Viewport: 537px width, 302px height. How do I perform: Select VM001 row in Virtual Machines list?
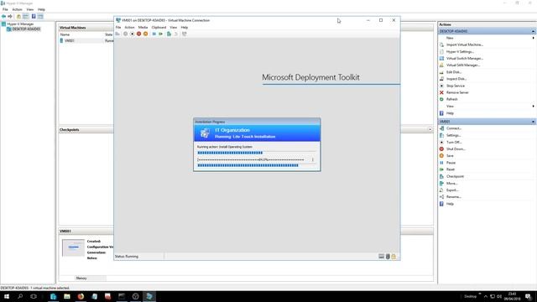(86, 41)
